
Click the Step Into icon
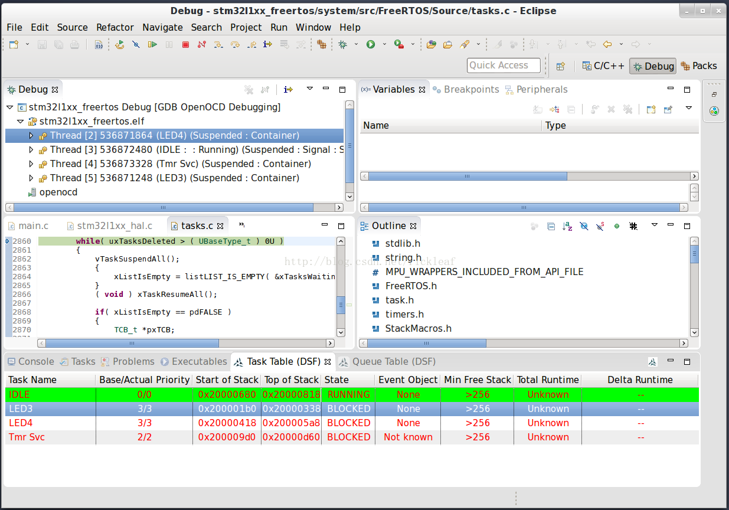click(x=218, y=44)
